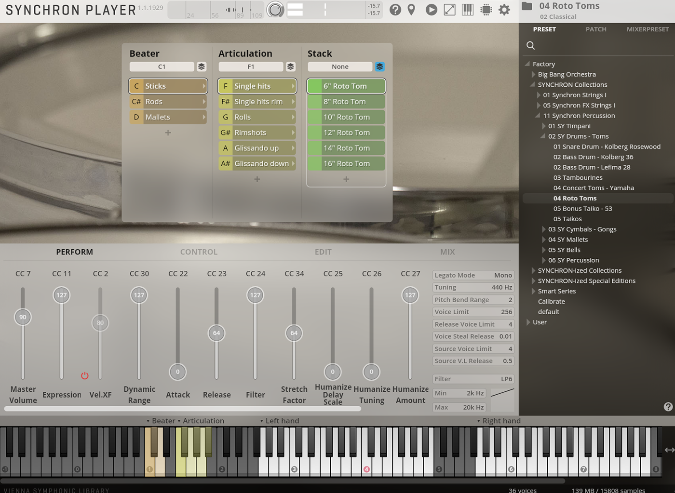
Task: Click the Articulation dimension layers icon
Action: pos(291,67)
